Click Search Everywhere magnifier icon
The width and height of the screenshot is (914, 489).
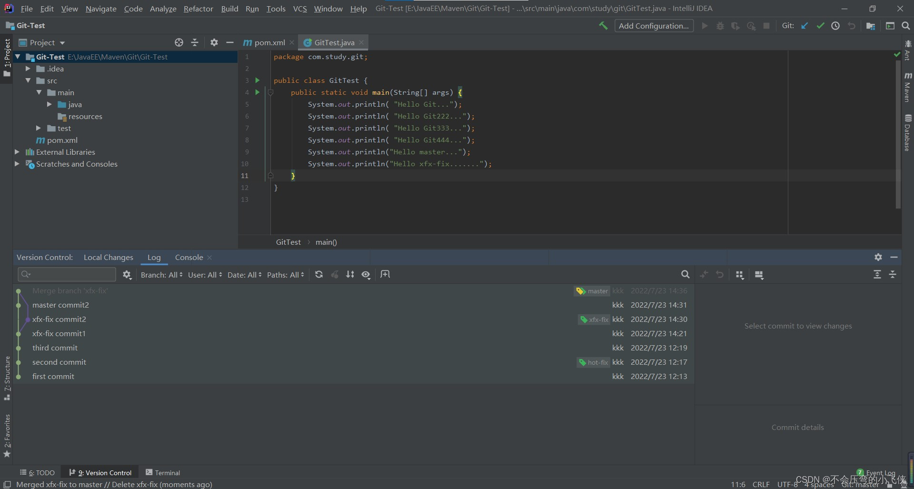point(906,26)
